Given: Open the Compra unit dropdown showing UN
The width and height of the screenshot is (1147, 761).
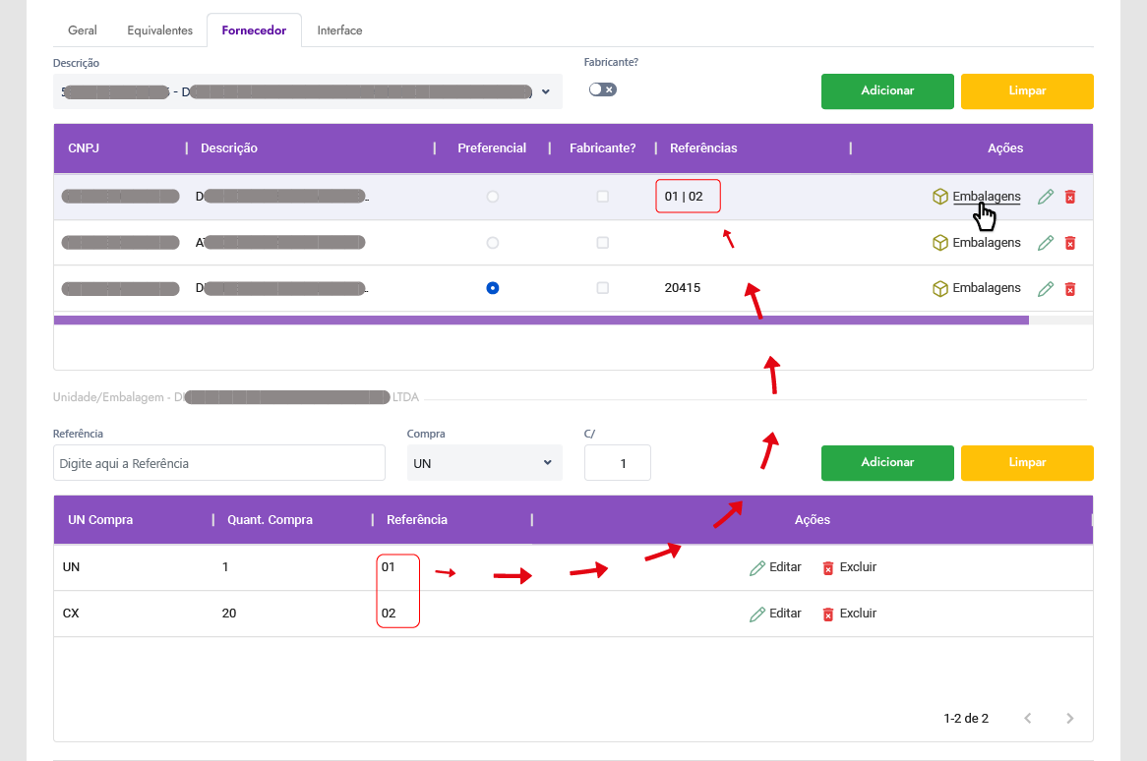Looking at the screenshot, I should click(484, 463).
